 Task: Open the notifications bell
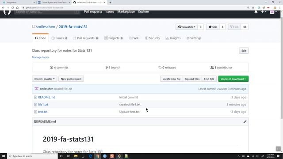tap(256, 12)
